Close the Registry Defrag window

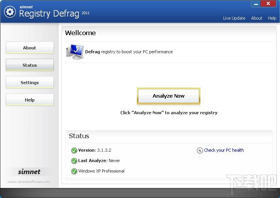click(x=268, y=4)
